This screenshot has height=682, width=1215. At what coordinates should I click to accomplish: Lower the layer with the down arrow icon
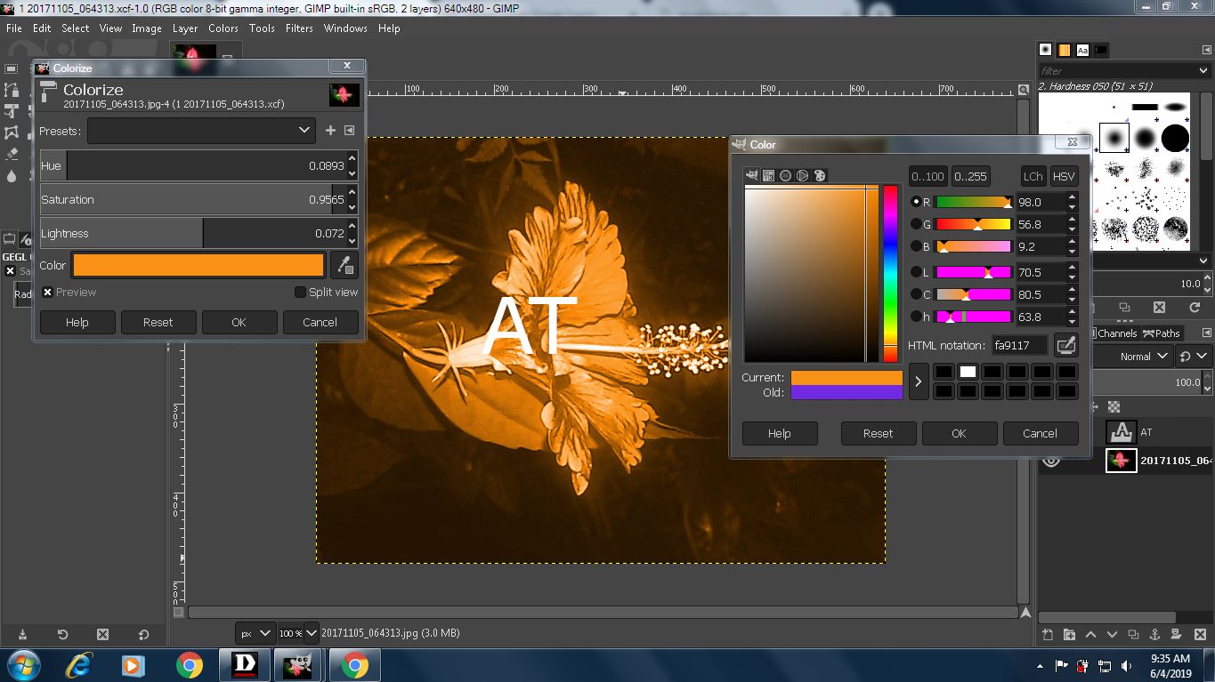tap(1112, 634)
